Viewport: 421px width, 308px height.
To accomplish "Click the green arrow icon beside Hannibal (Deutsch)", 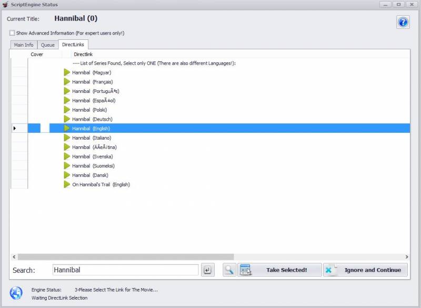I will pos(67,119).
